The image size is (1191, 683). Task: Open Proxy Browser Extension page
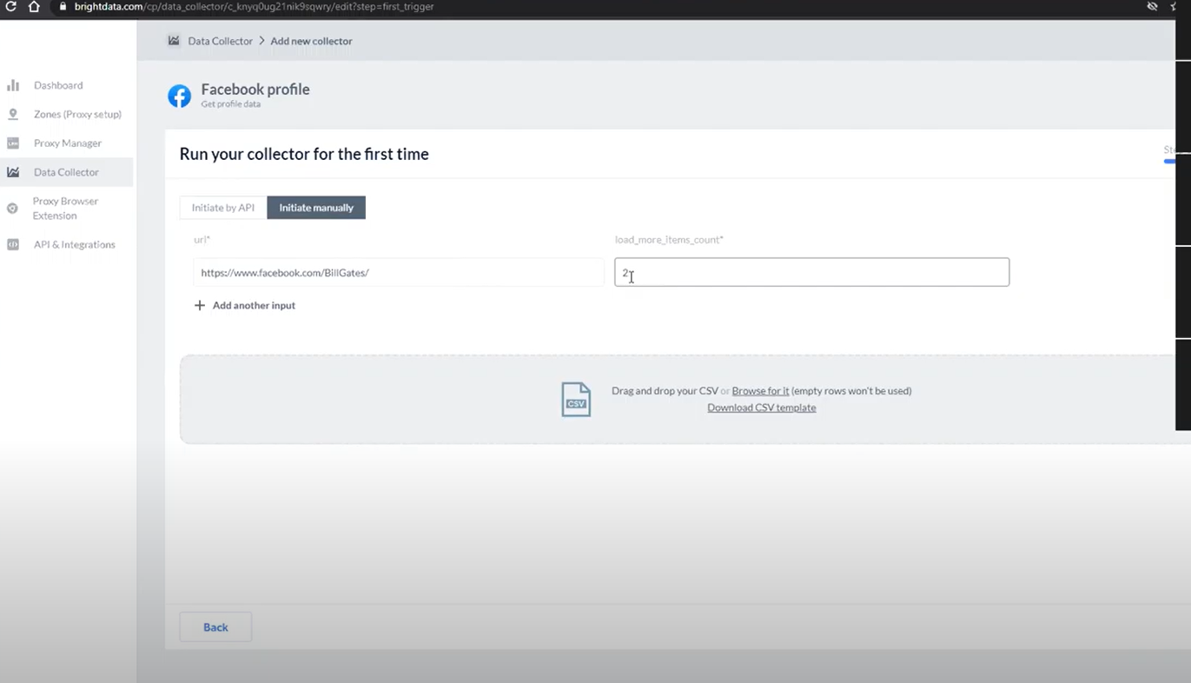coord(65,209)
